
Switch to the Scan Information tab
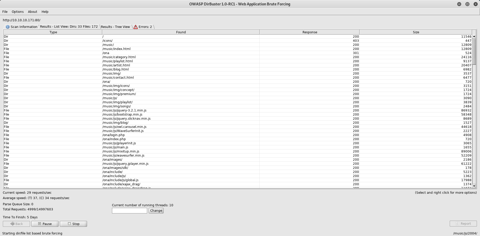point(21,27)
